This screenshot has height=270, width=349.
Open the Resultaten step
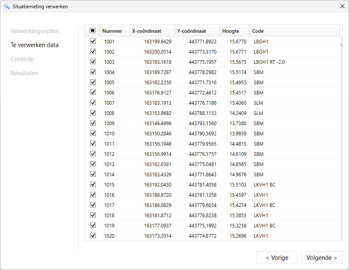coord(25,73)
